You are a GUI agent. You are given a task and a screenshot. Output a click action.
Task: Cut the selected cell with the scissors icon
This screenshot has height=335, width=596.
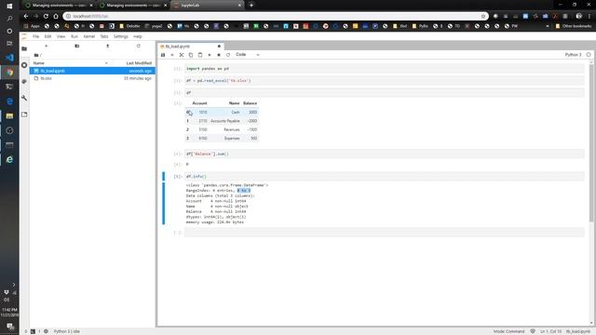coord(182,55)
